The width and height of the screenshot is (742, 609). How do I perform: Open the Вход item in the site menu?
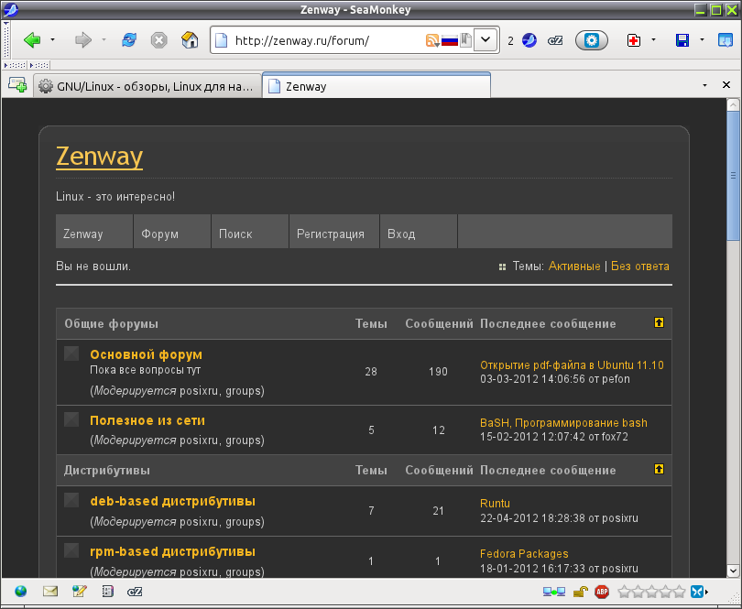[x=419, y=232]
